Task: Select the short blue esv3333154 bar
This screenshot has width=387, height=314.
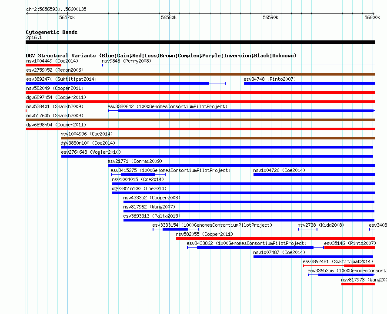Action: click(x=176, y=229)
